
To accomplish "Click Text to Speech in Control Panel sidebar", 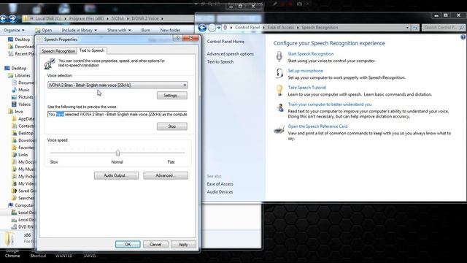I will coord(220,61).
